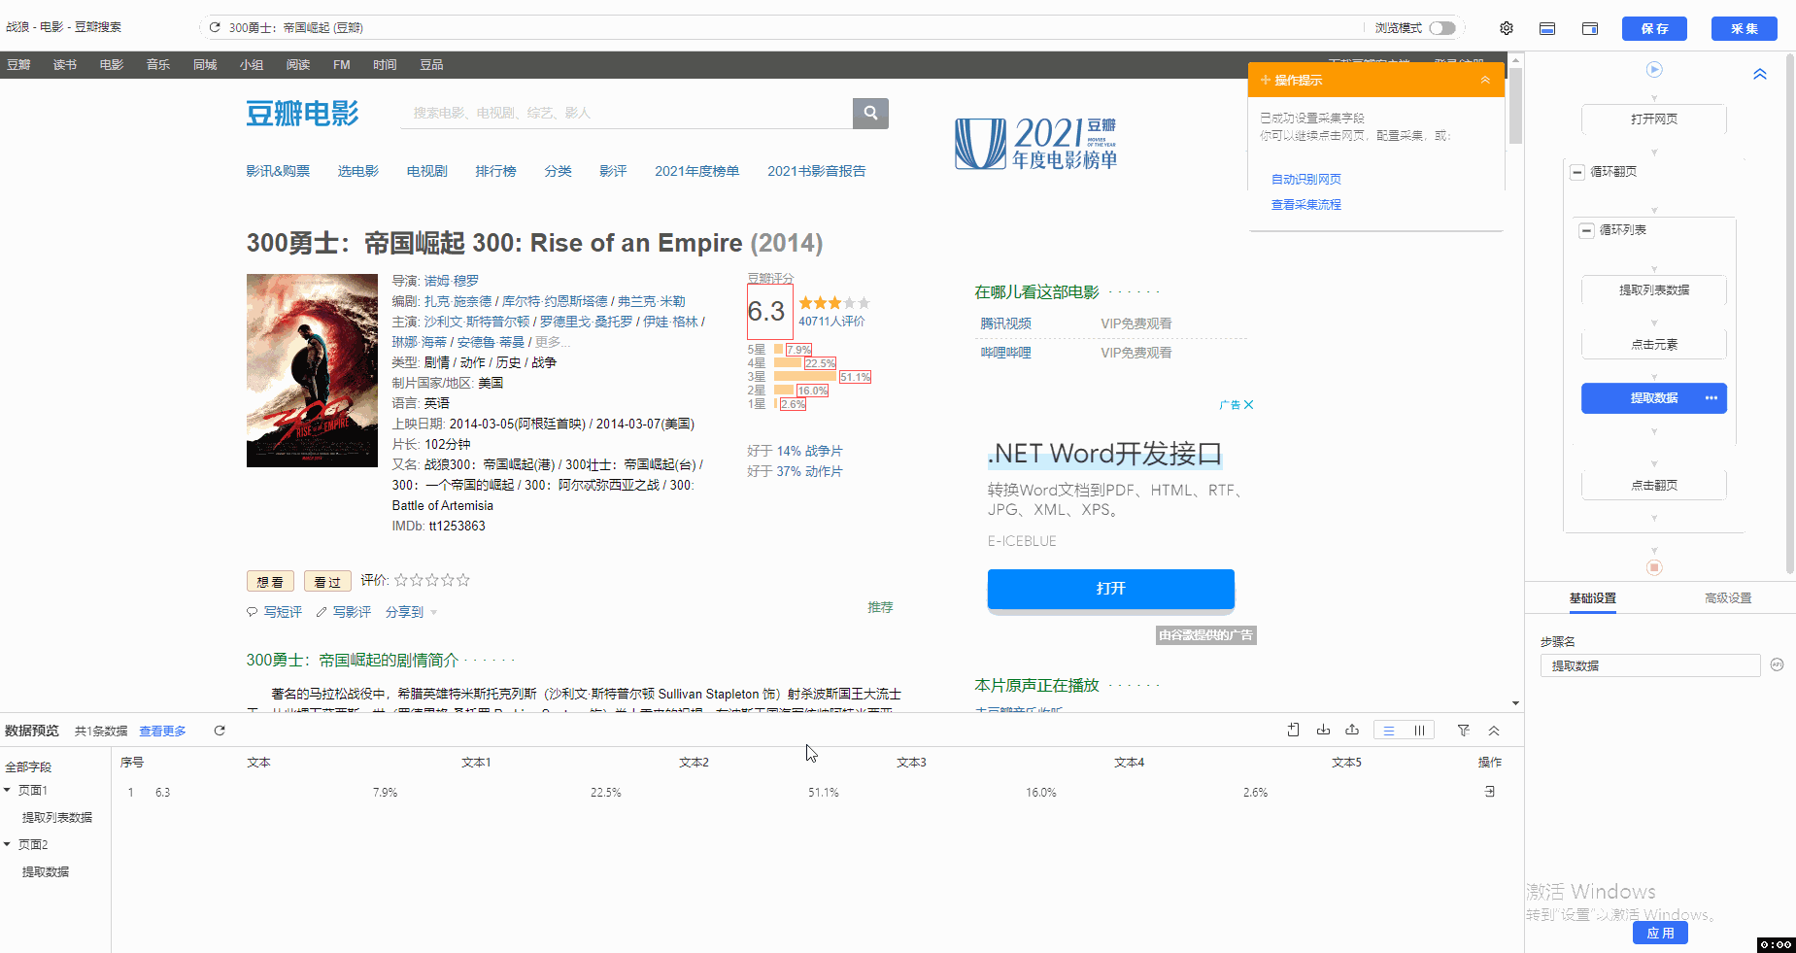The width and height of the screenshot is (1796, 953).
Task: Open 音乐 in the Douban top bar
Action: (x=158, y=65)
